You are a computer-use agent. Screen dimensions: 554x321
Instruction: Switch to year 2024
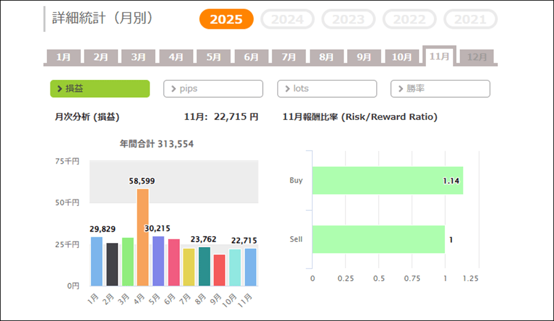point(287,19)
